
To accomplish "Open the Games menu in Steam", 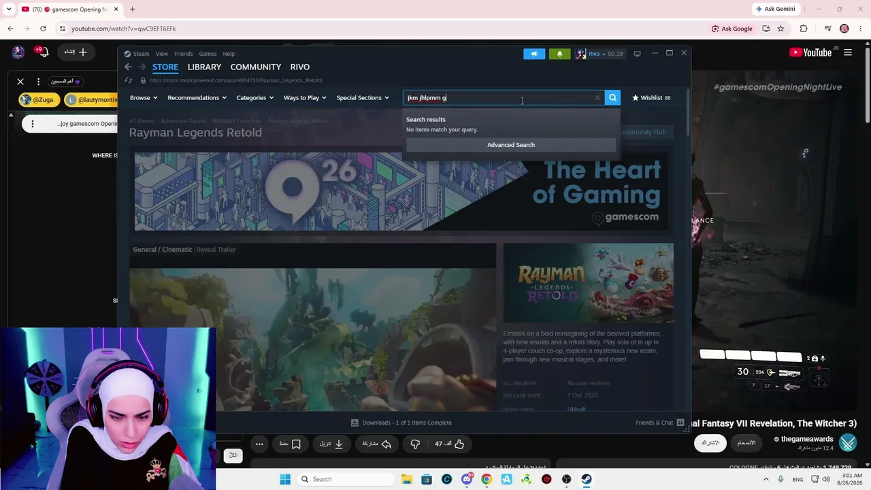I will coord(208,54).
